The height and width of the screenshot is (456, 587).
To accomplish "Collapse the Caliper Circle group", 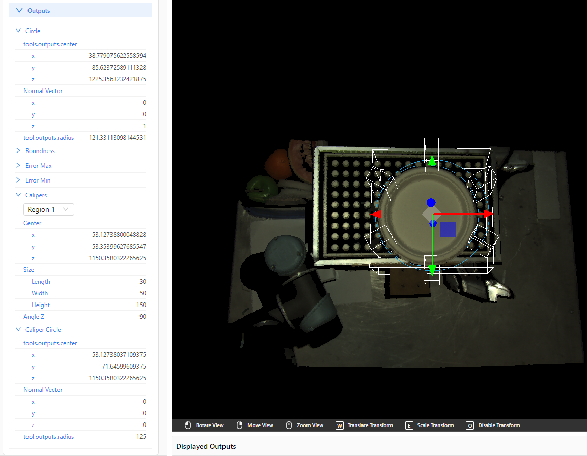I will pos(18,329).
